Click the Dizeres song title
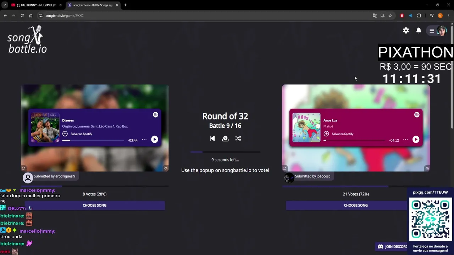This screenshot has height=255, width=454. [68, 120]
